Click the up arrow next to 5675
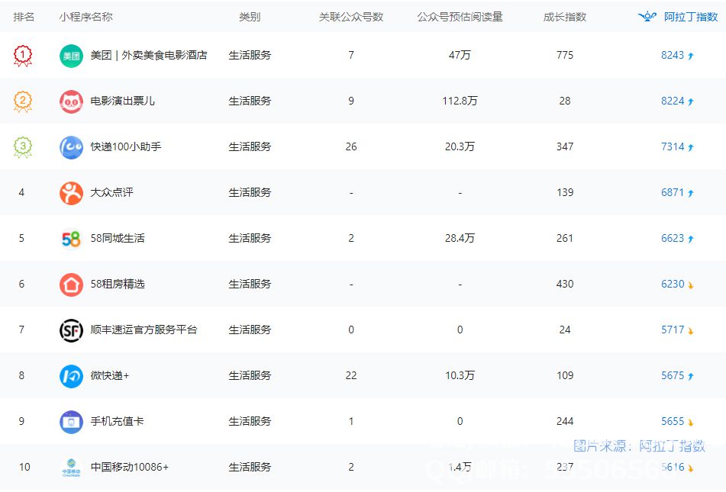The image size is (726, 492). pyautogui.click(x=691, y=376)
